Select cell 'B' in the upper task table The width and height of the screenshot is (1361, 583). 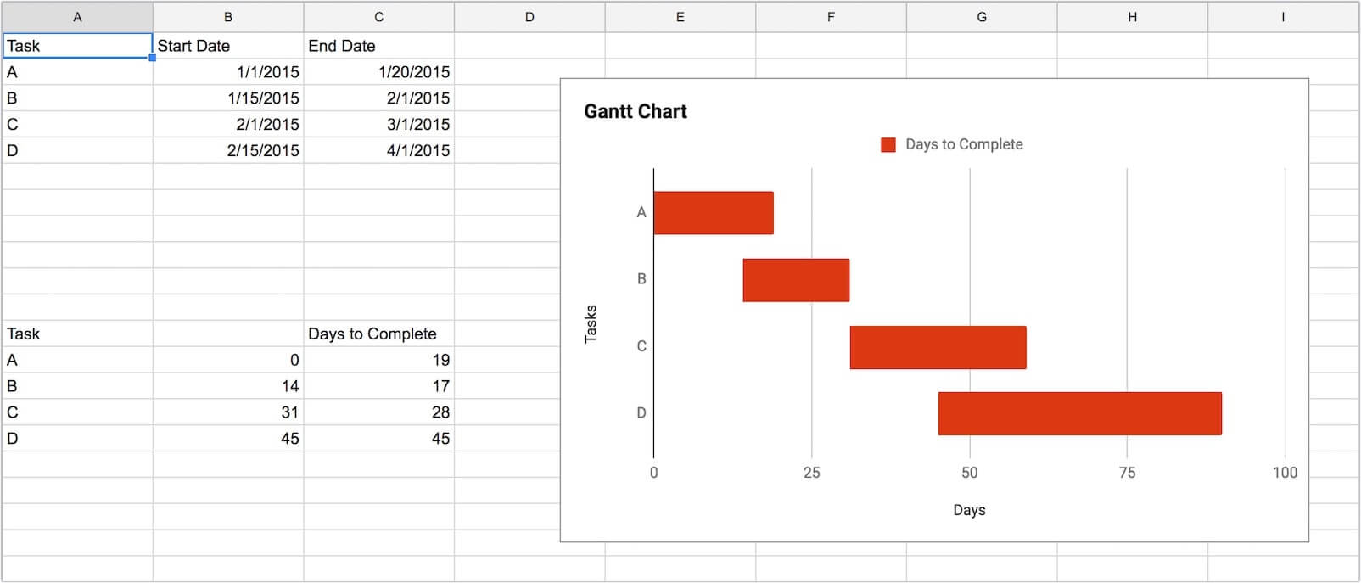[77, 98]
